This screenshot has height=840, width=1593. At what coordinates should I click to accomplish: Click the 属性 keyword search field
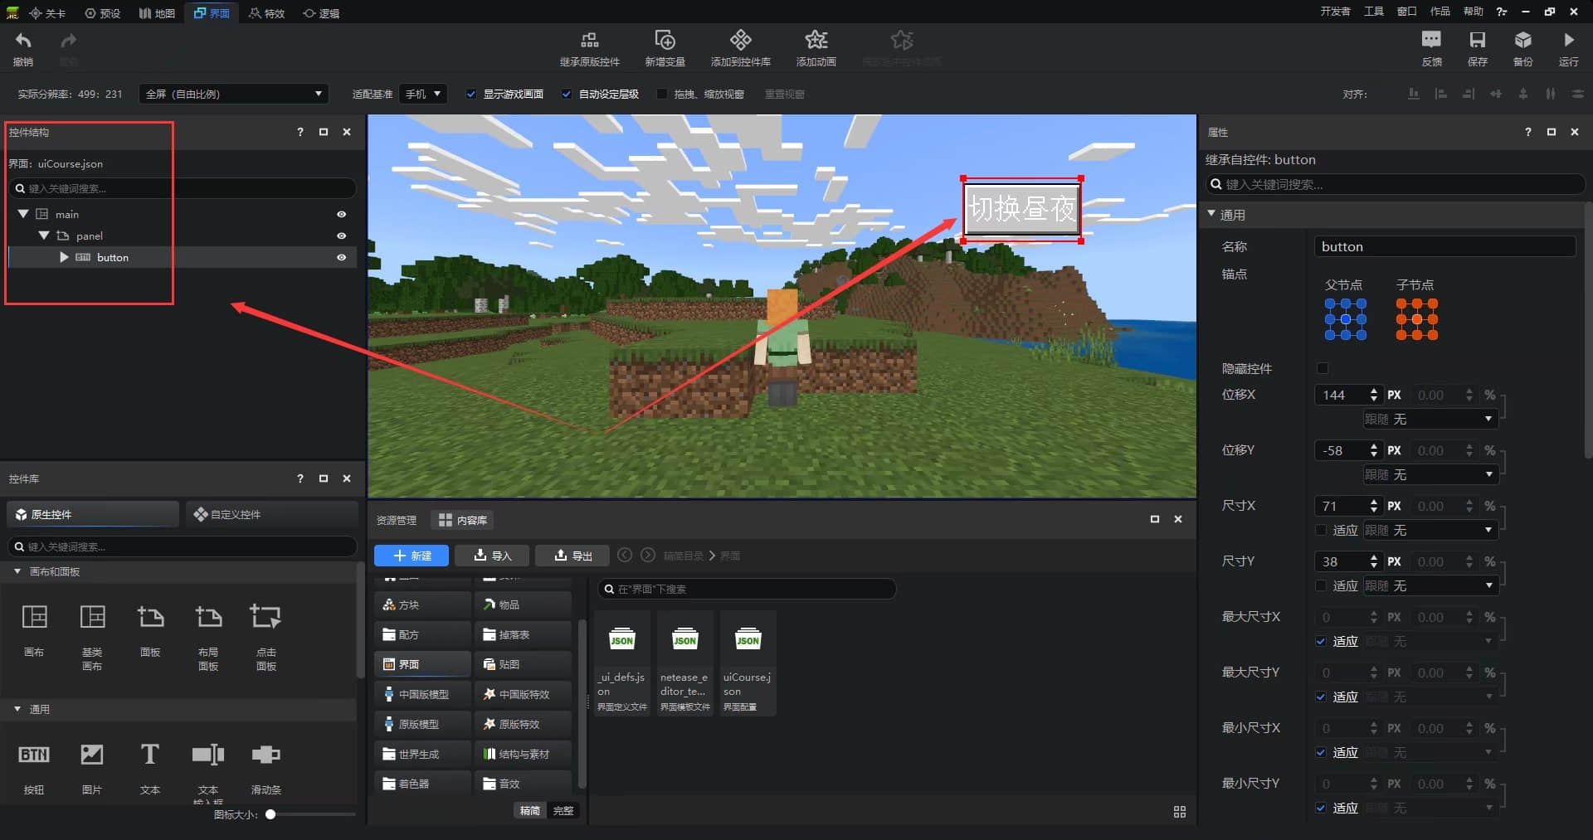tap(1395, 184)
